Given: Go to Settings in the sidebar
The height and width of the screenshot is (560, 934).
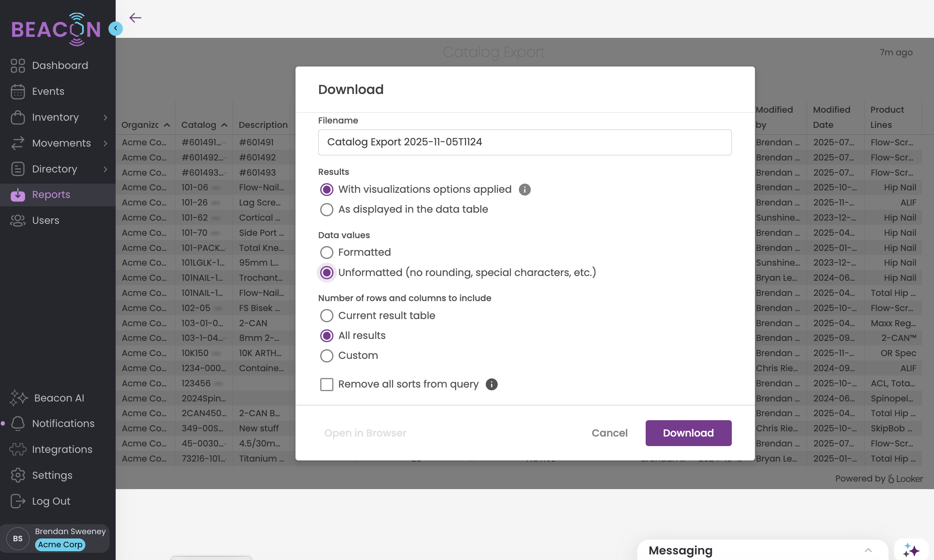Looking at the screenshot, I should click(x=52, y=475).
